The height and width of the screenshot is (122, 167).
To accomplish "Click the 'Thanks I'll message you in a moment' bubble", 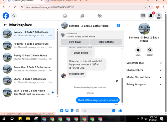I will tap(98, 100).
